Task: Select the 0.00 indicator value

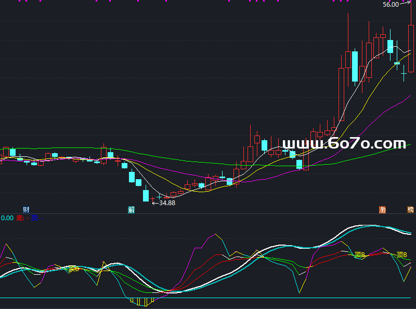Action: coord(7,218)
